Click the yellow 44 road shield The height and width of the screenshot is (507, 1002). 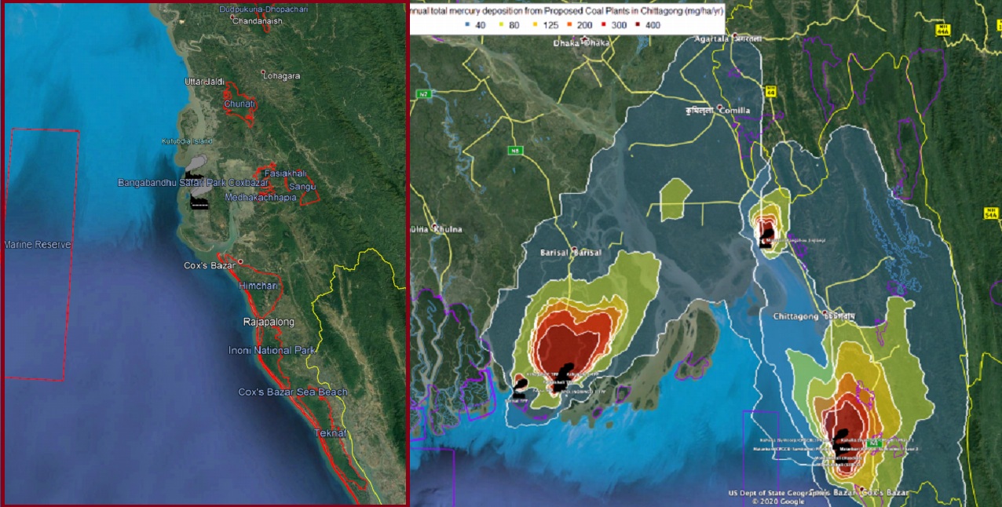(771, 92)
